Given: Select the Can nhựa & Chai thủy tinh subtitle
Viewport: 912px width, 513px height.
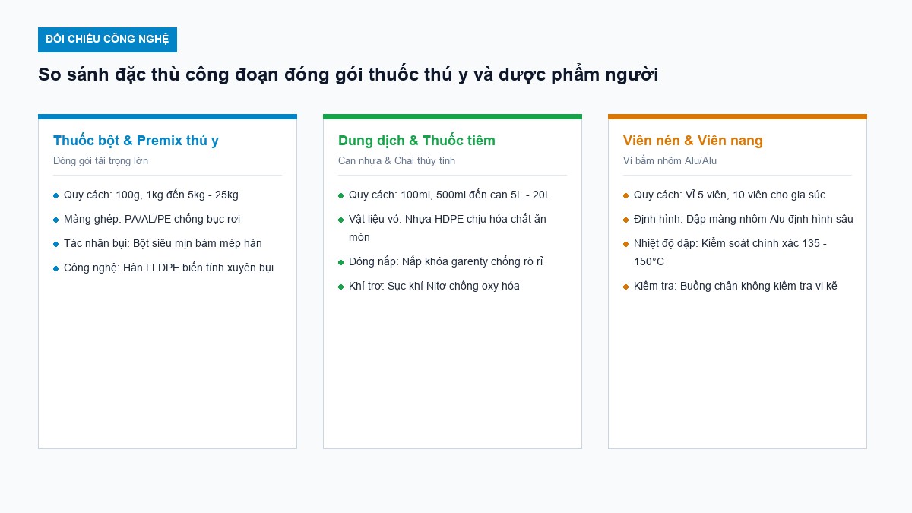Looking at the screenshot, I should click(397, 161).
